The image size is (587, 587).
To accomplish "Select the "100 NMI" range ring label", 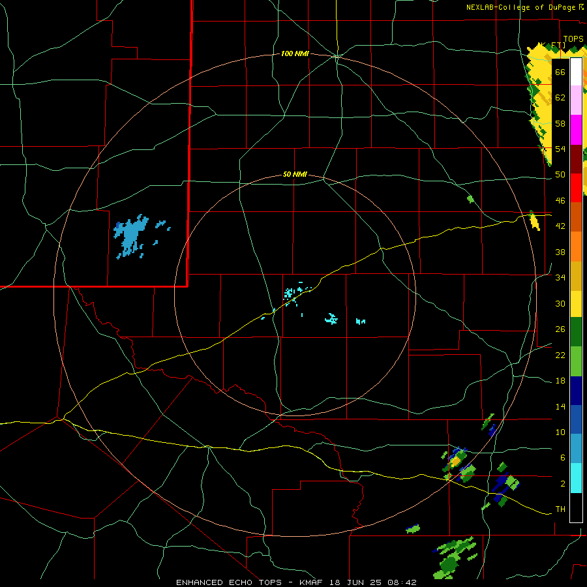I will 295,54.
